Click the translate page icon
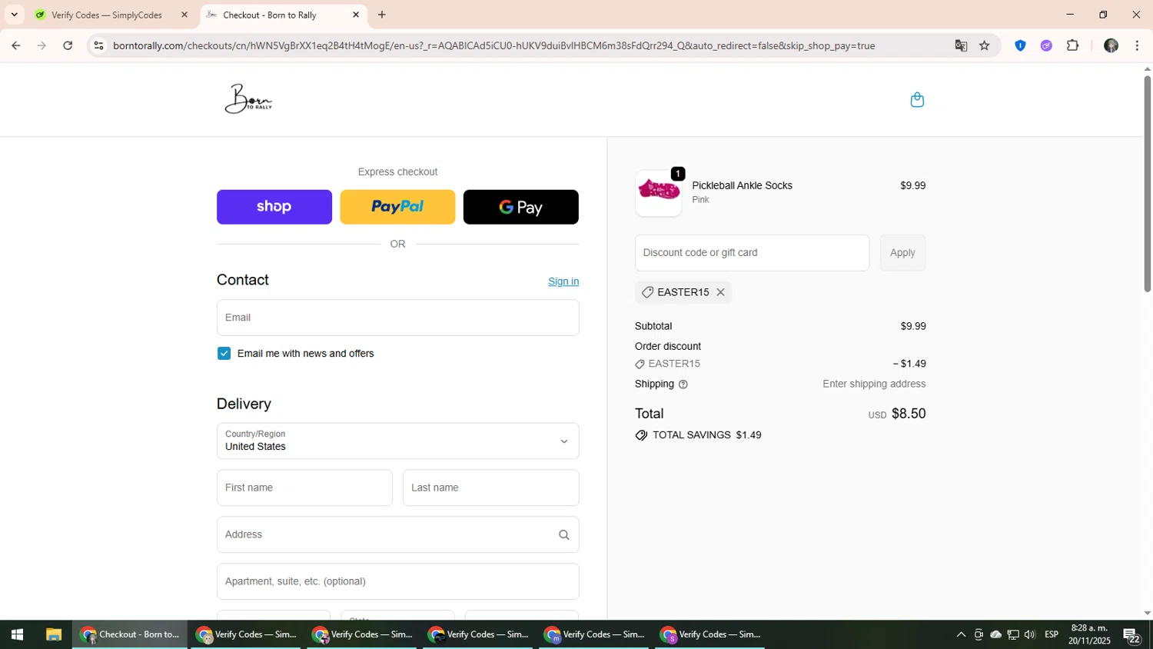 point(961,45)
